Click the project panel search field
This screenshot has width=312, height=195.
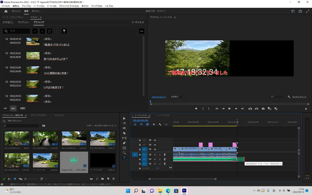(21, 126)
